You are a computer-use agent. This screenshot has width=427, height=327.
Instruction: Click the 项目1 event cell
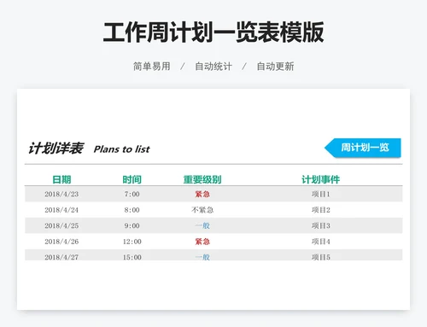click(x=321, y=194)
